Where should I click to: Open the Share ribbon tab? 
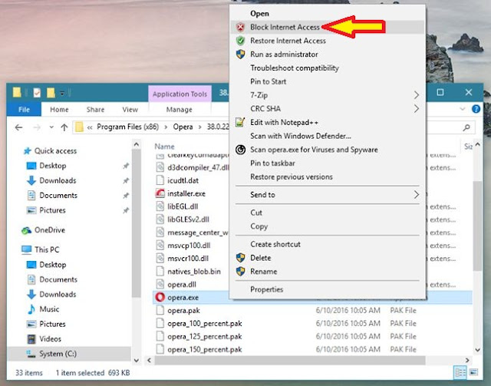[x=95, y=109]
